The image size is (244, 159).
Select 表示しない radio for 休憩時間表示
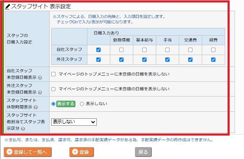click(x=82, y=104)
